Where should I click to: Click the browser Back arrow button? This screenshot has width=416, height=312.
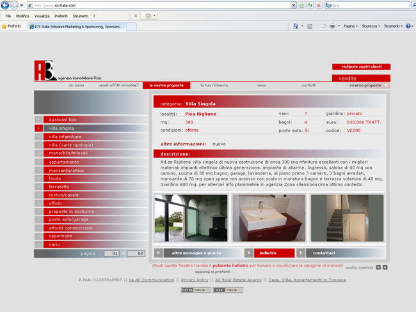click(4, 5)
